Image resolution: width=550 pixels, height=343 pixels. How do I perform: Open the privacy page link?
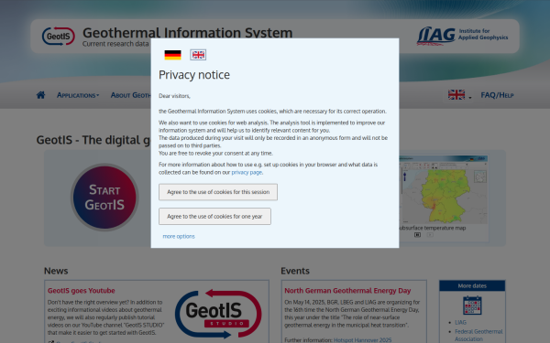click(247, 172)
